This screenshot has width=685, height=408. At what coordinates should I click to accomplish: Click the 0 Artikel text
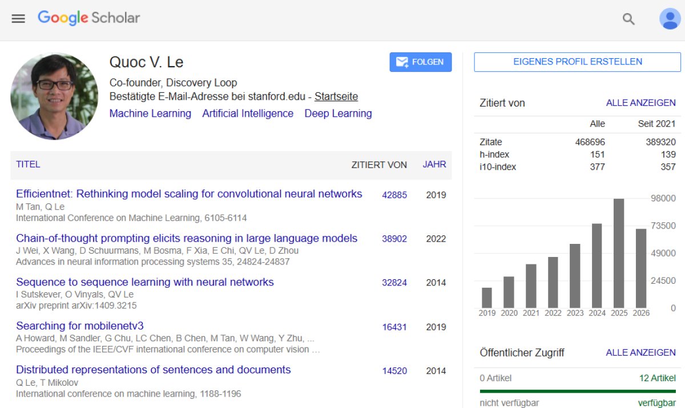pyautogui.click(x=495, y=378)
